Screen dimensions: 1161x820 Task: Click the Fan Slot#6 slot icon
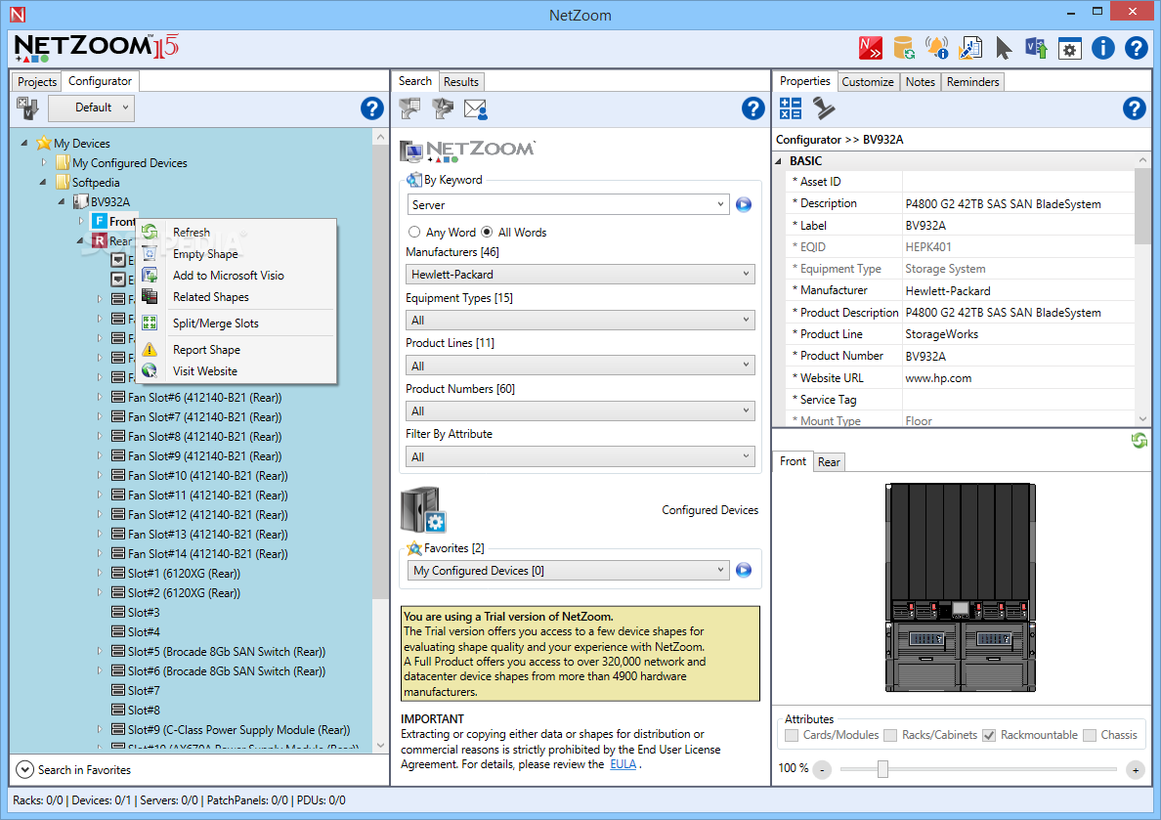pyautogui.click(x=117, y=397)
